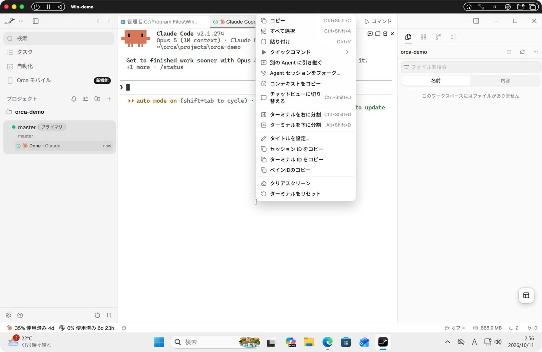The image size is (542, 352).
Task: Click the plus icon beside プロジェクト
Action: pyautogui.click(x=109, y=99)
